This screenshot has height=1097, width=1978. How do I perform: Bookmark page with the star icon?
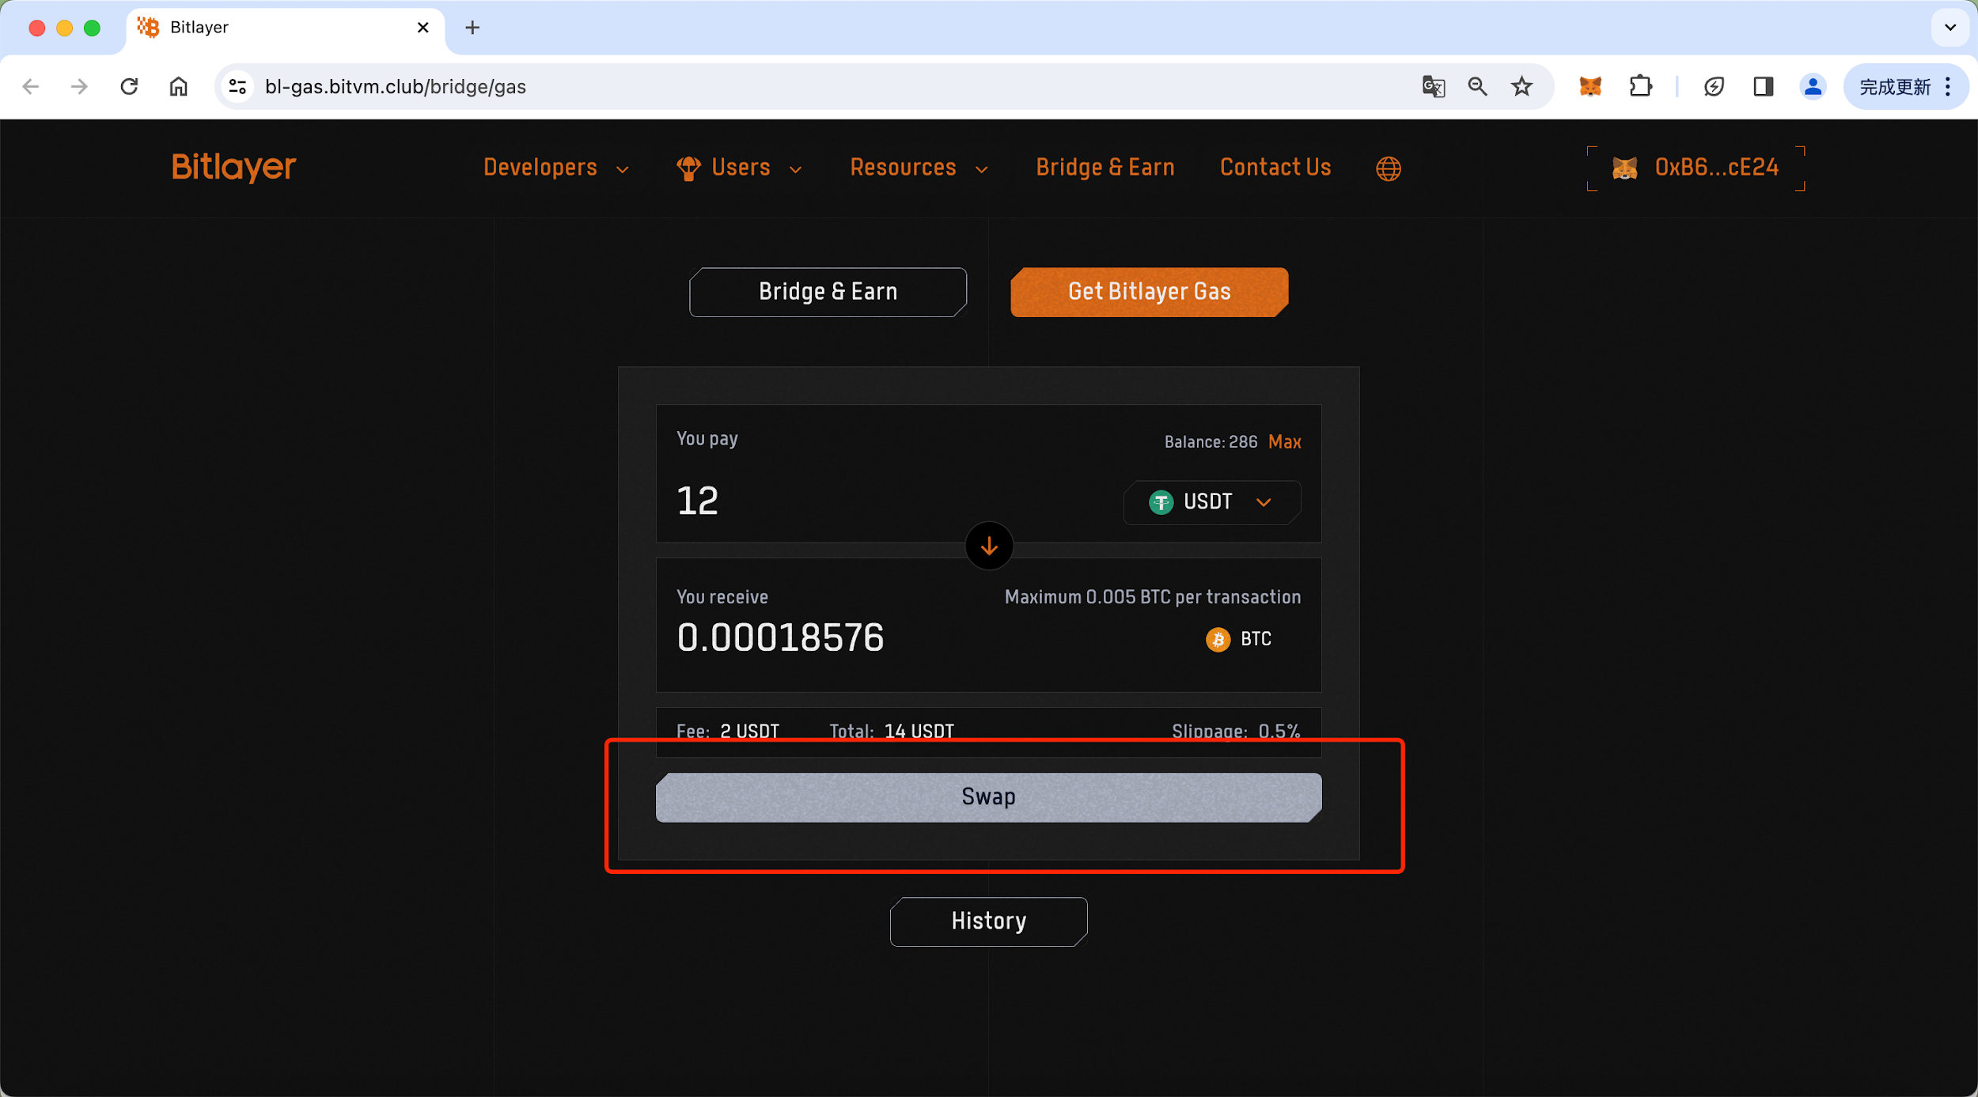[1521, 87]
